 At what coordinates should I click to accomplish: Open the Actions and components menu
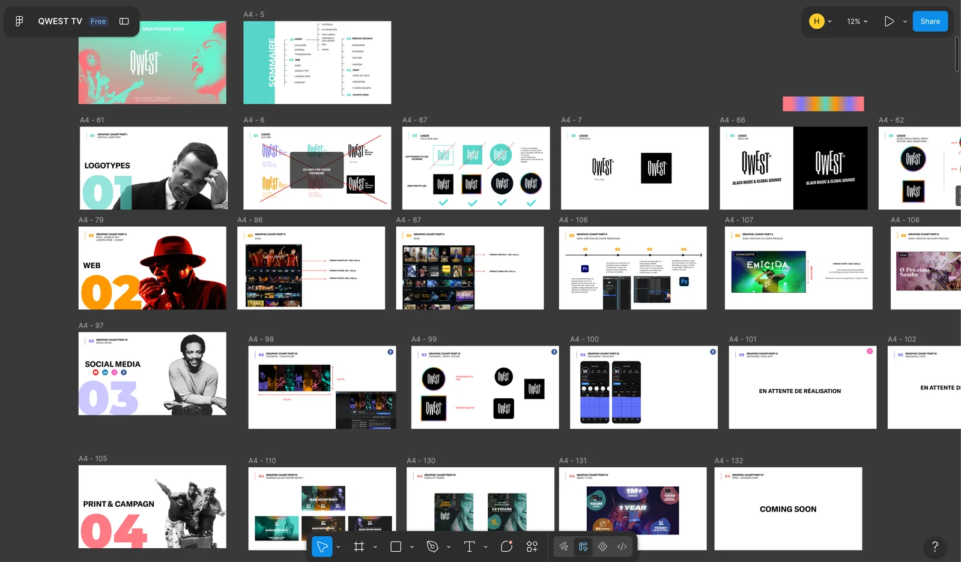532,546
